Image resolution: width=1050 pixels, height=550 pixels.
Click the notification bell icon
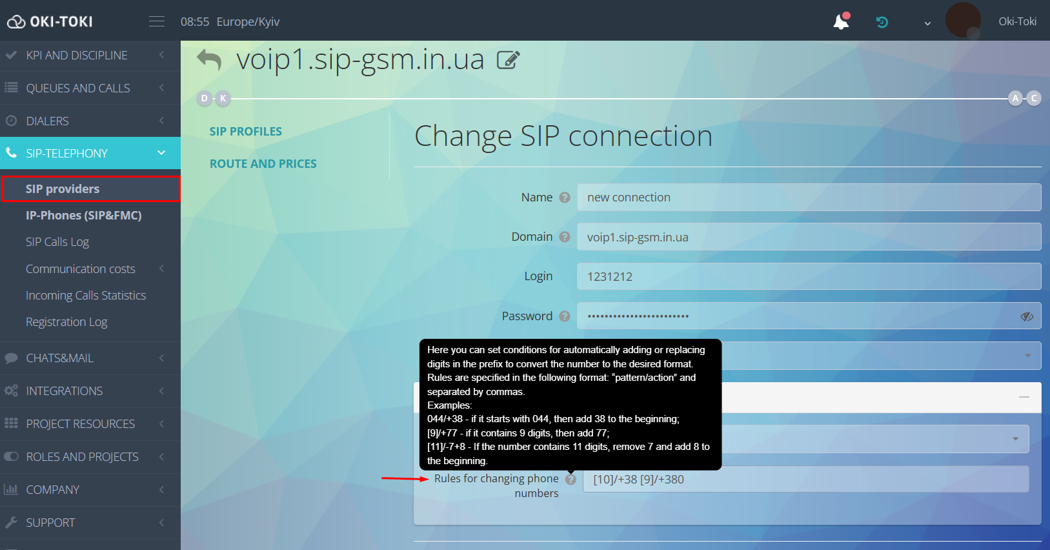(841, 22)
